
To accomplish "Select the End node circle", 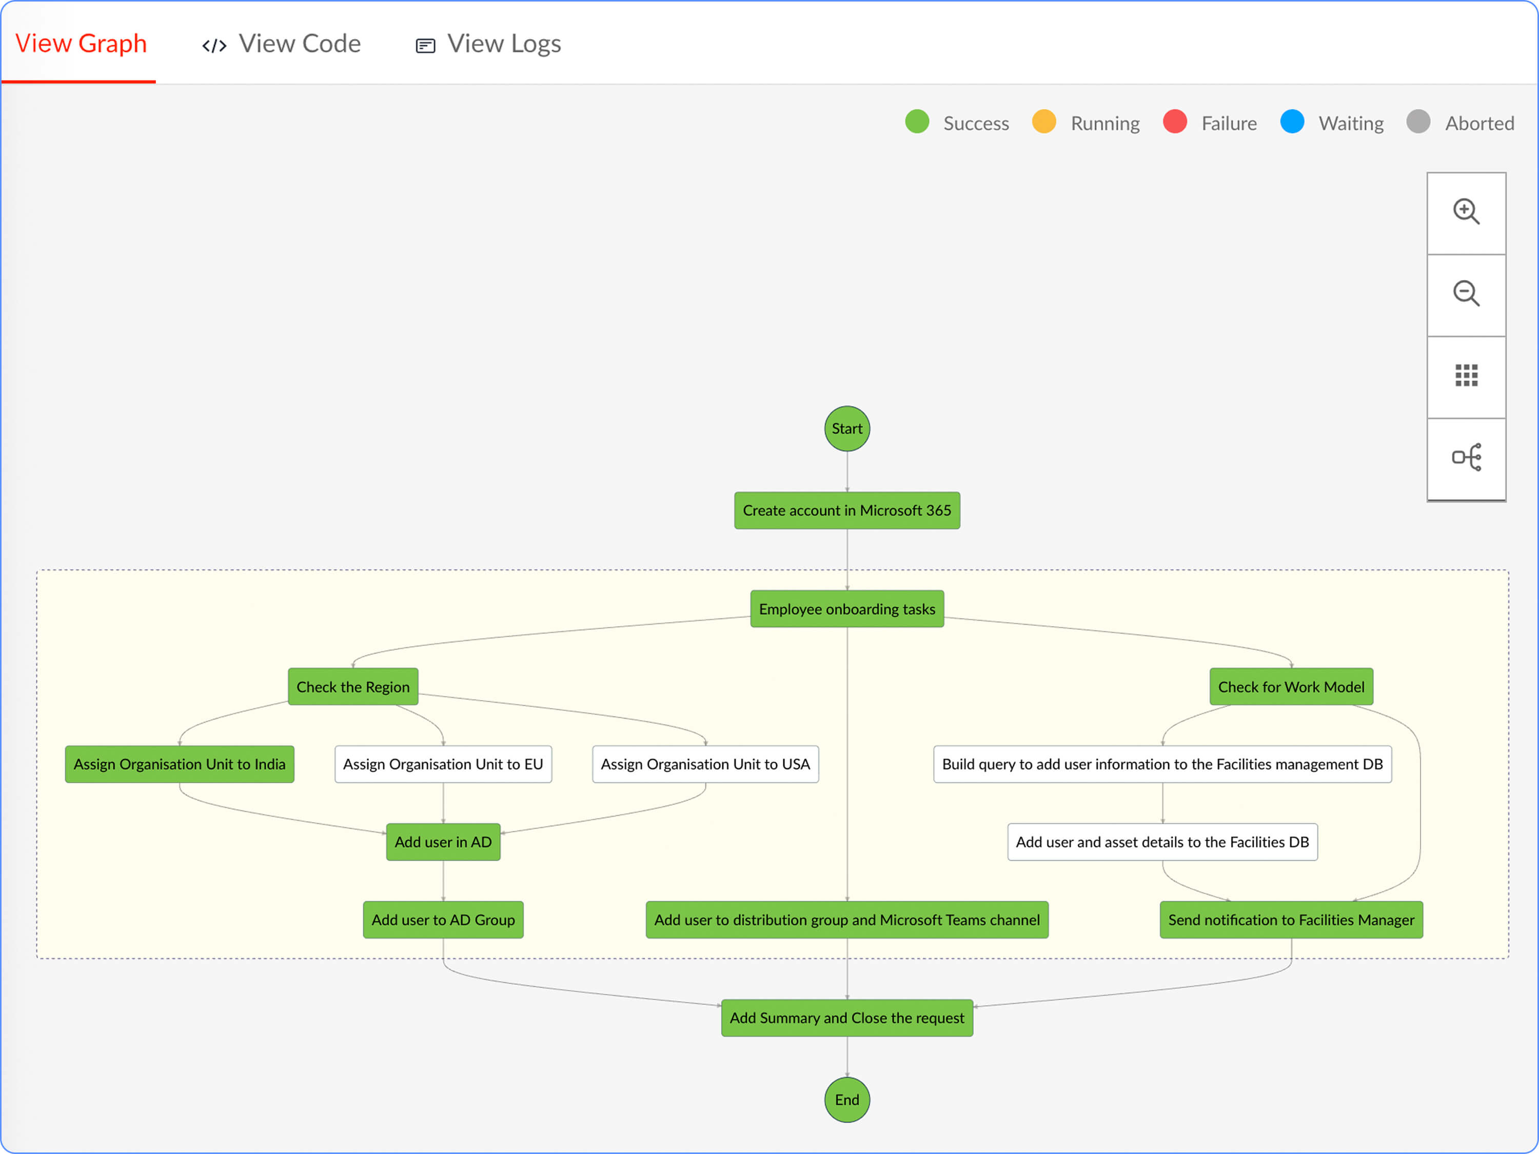I will point(847,1100).
